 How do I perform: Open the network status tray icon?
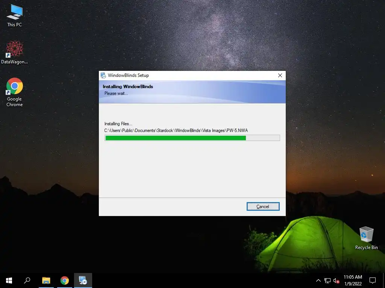pyautogui.click(x=327, y=280)
